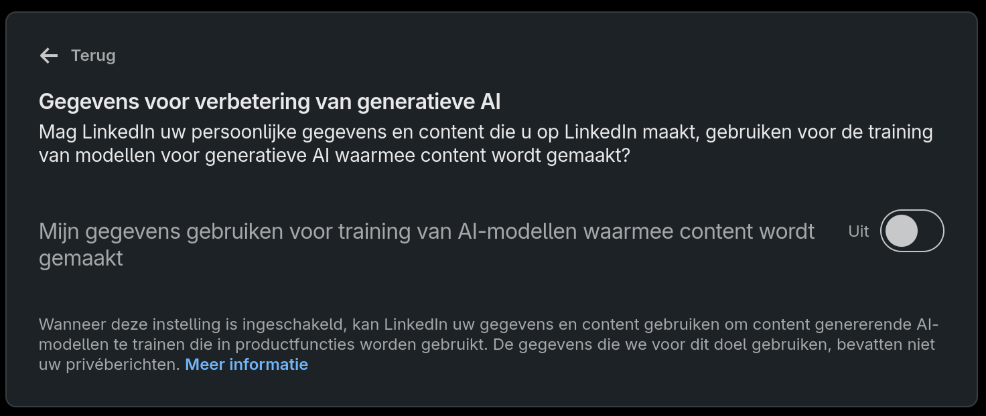This screenshot has width=986, height=416.
Task: Select the Terug navigation label
Action: point(93,56)
